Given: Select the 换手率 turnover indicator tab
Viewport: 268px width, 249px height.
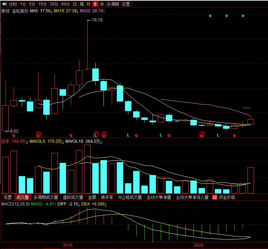Looking at the screenshot, I should (107, 197).
